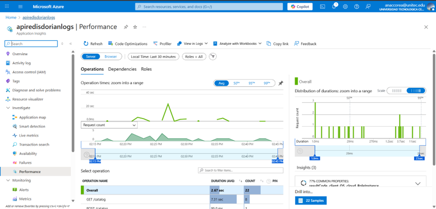Open the Help question mark icon

357,6
